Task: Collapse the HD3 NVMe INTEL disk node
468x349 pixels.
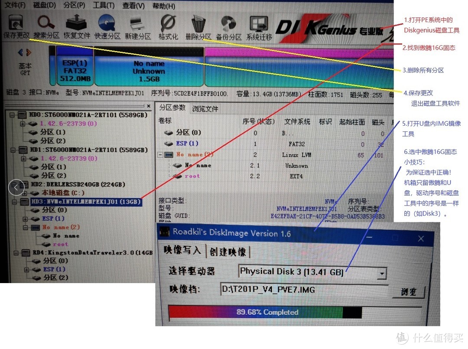Action: [13, 202]
